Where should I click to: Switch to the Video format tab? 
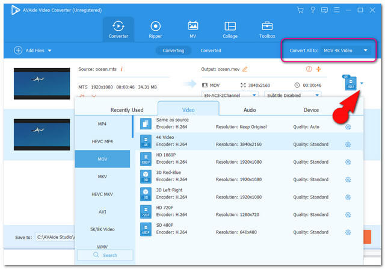(188, 108)
